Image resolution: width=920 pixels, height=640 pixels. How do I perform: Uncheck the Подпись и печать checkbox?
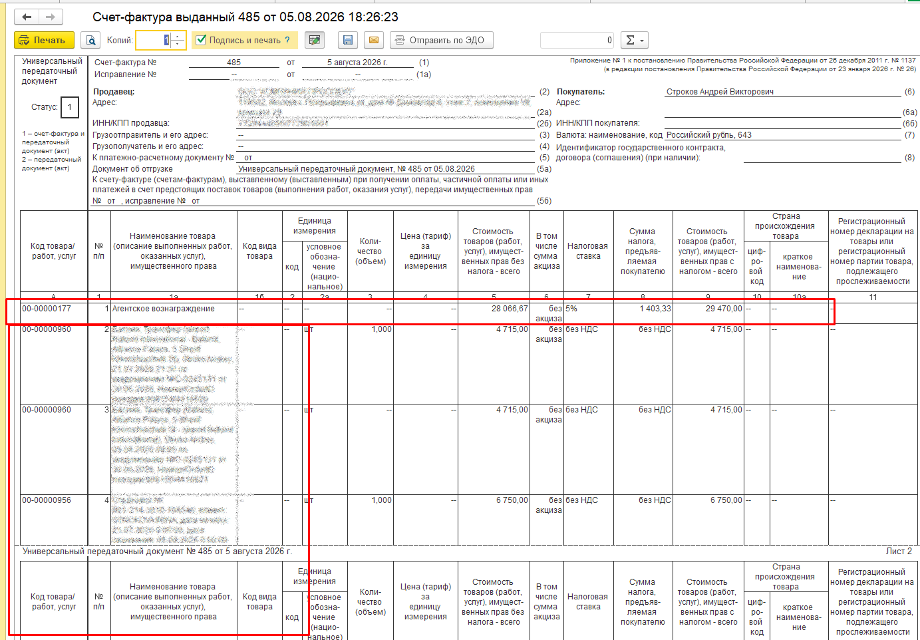[x=202, y=40]
